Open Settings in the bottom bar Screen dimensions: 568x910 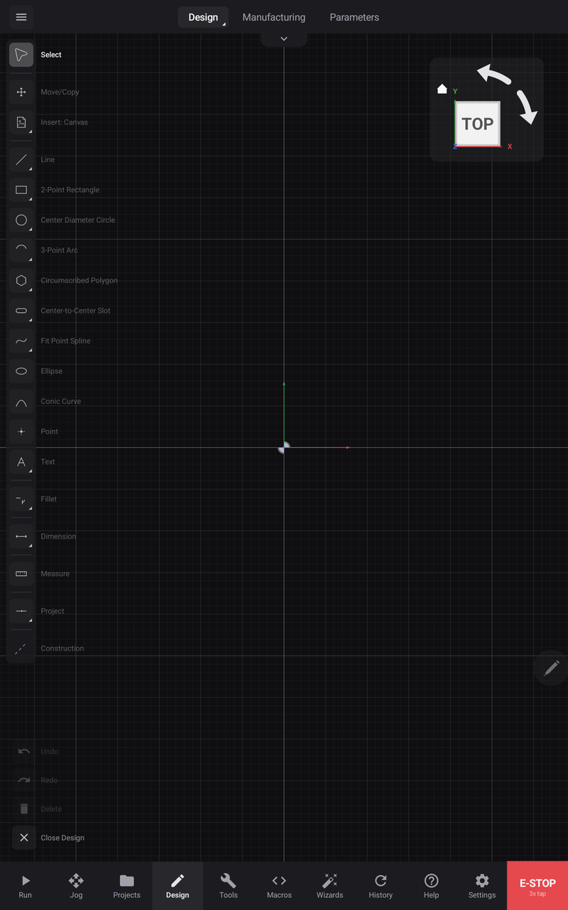point(482,886)
